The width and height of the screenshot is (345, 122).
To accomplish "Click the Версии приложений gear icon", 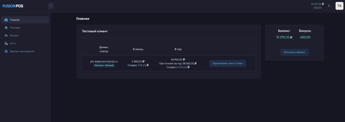I will (6, 51).
